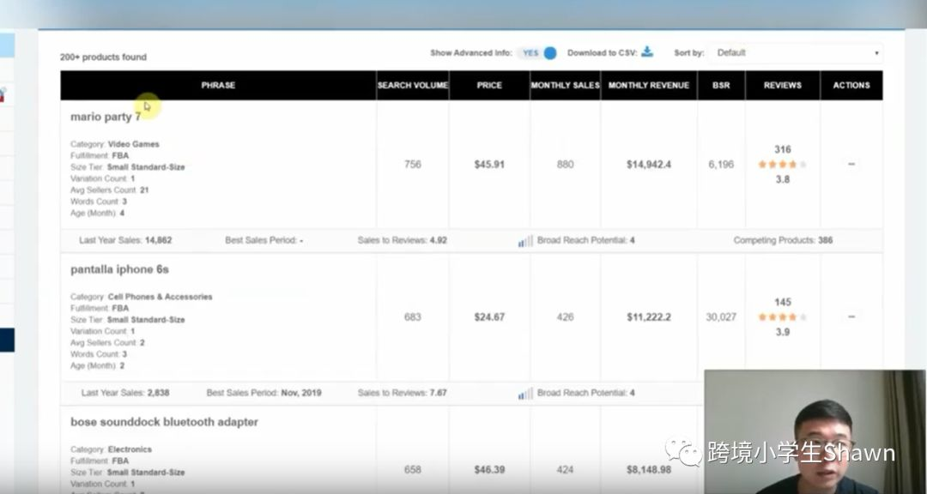Open bose sounddock bluetooth adapter phrase
927x494 pixels.
pos(164,422)
